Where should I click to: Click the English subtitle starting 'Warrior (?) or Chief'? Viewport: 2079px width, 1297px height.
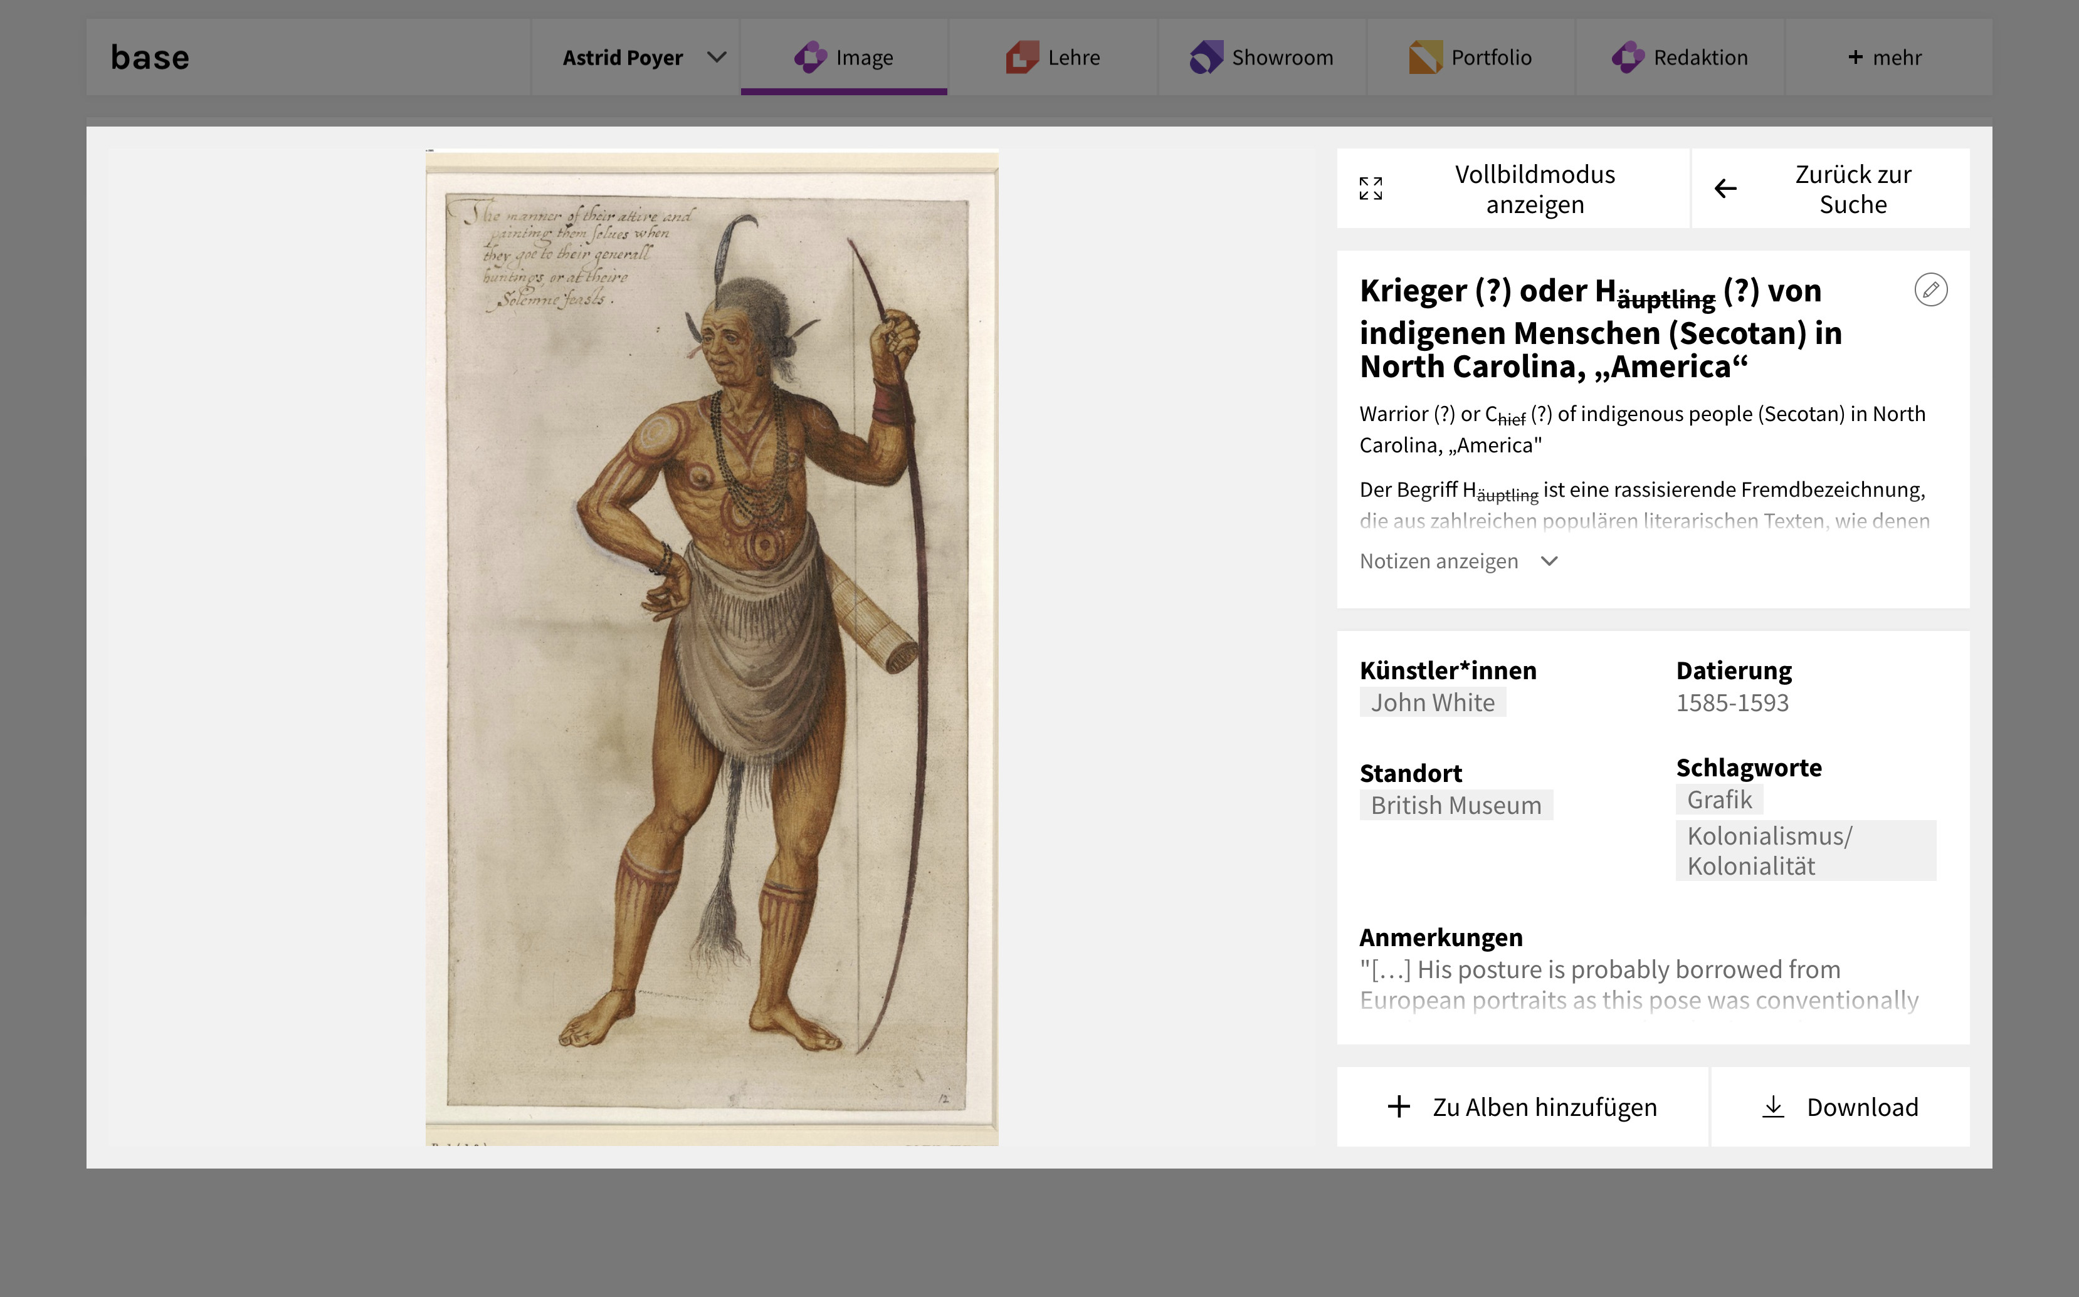(1642, 429)
